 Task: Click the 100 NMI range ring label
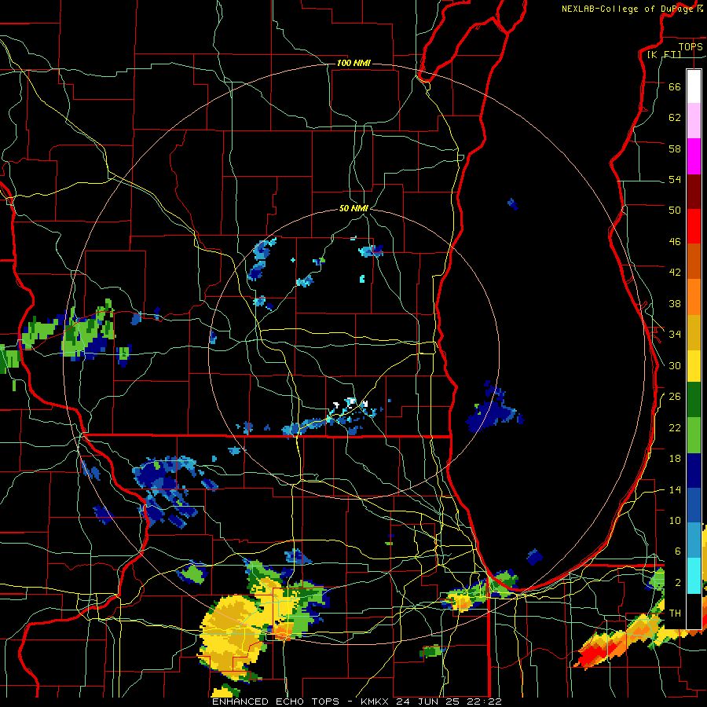click(353, 63)
